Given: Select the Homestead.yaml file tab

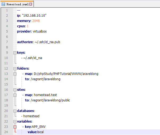Looking at the screenshot, I should point(17,4).
